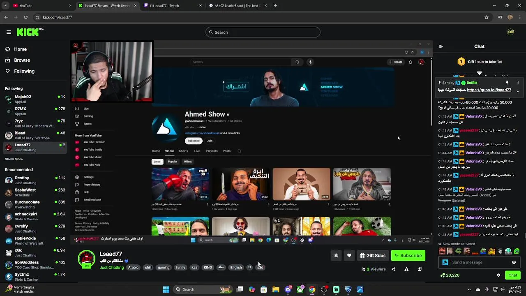Open chat settings gear
Screen dimensions: 526x296
pos(498,275)
